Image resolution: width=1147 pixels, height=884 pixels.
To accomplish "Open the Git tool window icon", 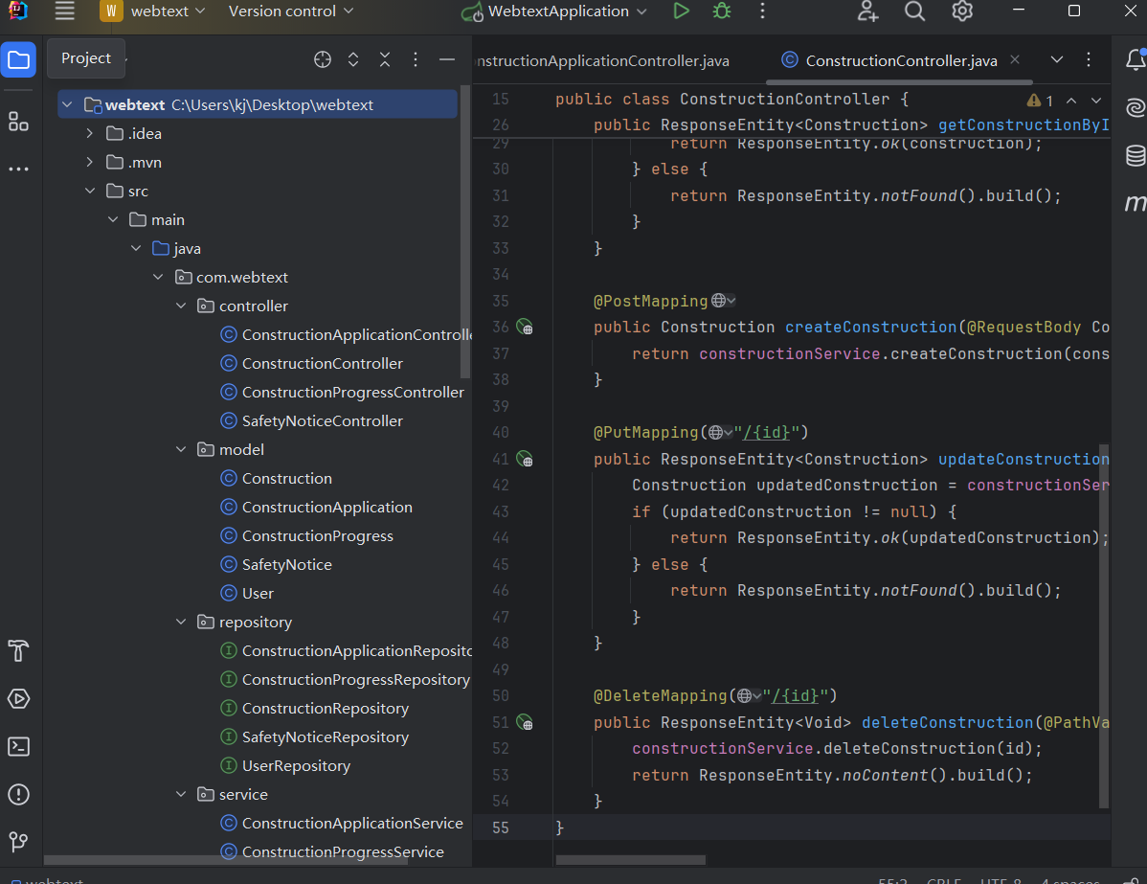I will 18,842.
